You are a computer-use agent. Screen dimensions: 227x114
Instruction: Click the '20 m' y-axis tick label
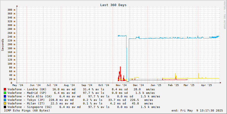12,79
